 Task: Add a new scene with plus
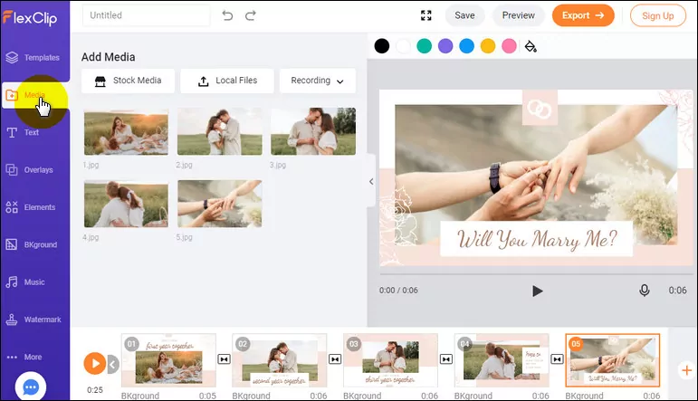pos(687,370)
